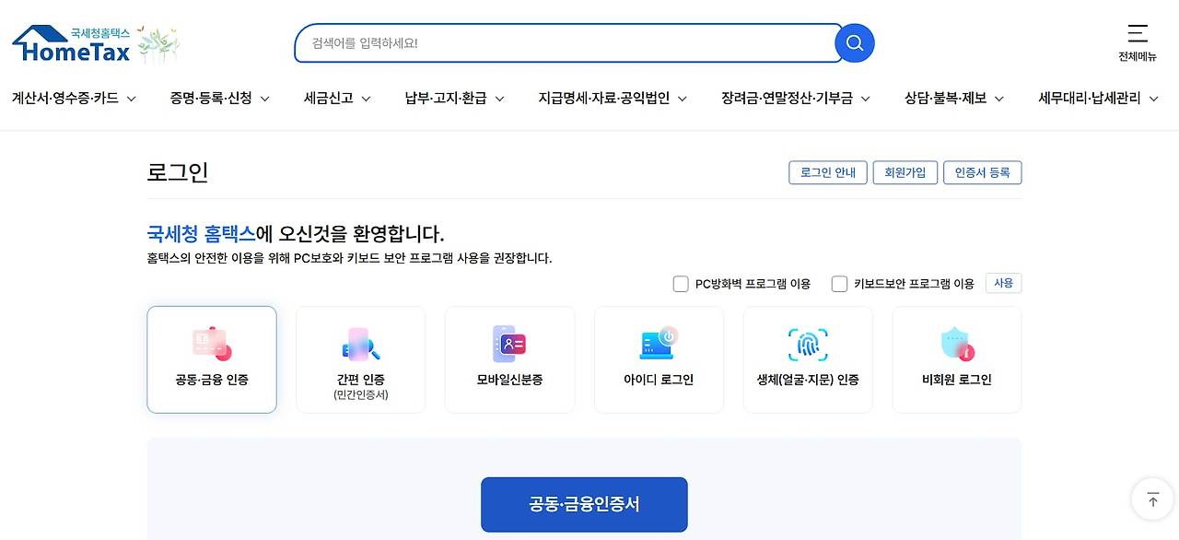The width and height of the screenshot is (1179, 540).
Task: Expand the 계산서·영수증·카드 menu chevron
Action: point(131,99)
